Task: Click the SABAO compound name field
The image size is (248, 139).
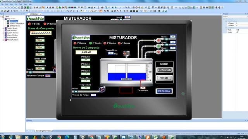Action: tap(86, 53)
